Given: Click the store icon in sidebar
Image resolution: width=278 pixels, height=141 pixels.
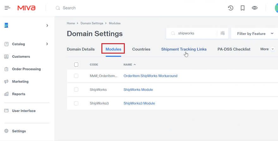Looking at the screenshot, I should tap(6, 25).
